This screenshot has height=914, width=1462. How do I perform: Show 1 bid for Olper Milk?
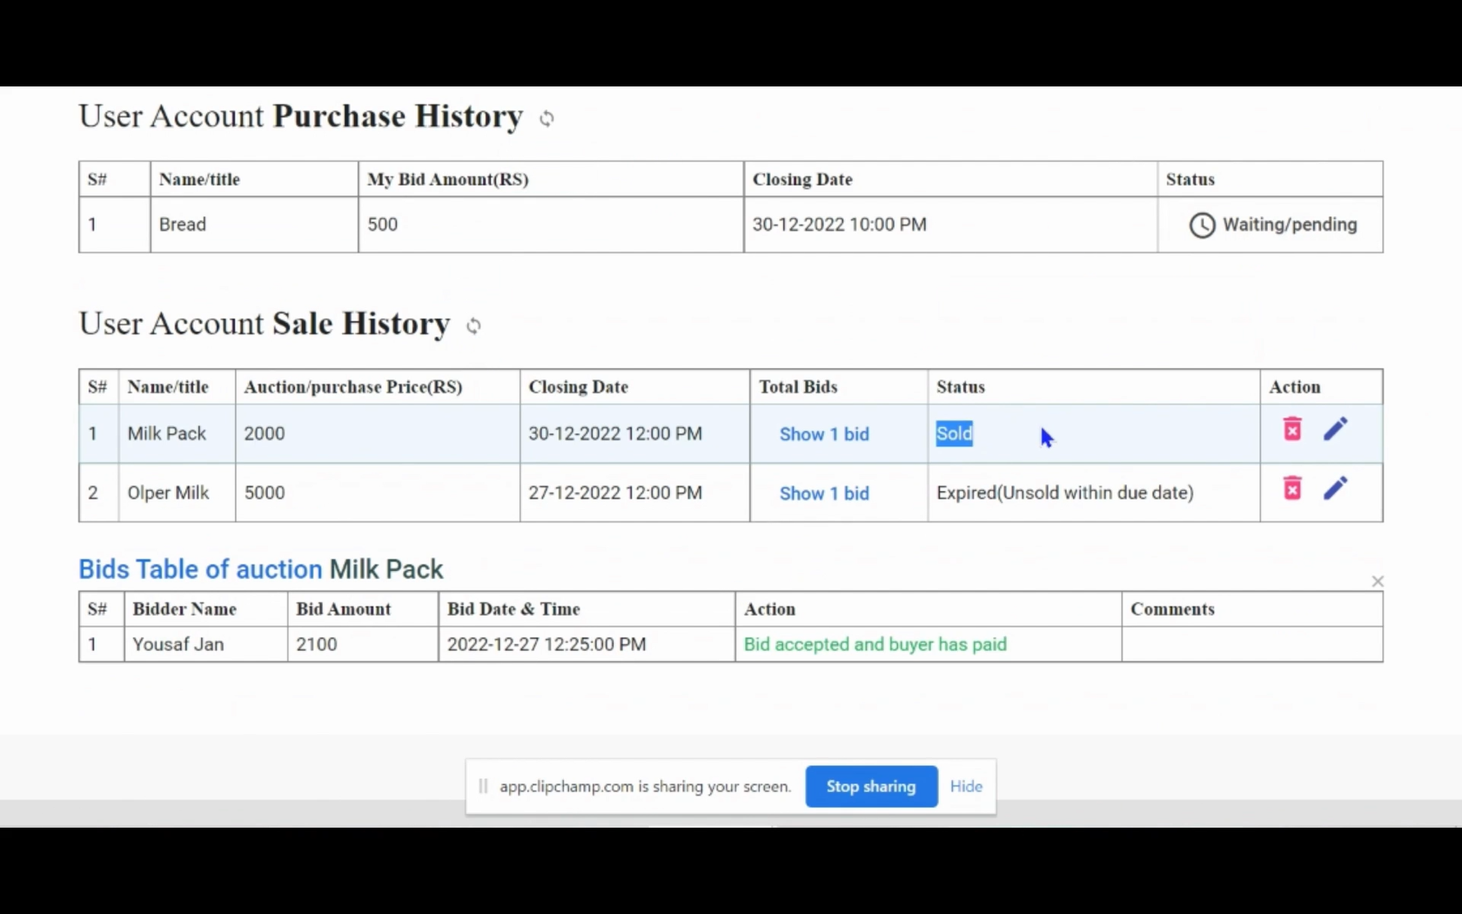[823, 494]
